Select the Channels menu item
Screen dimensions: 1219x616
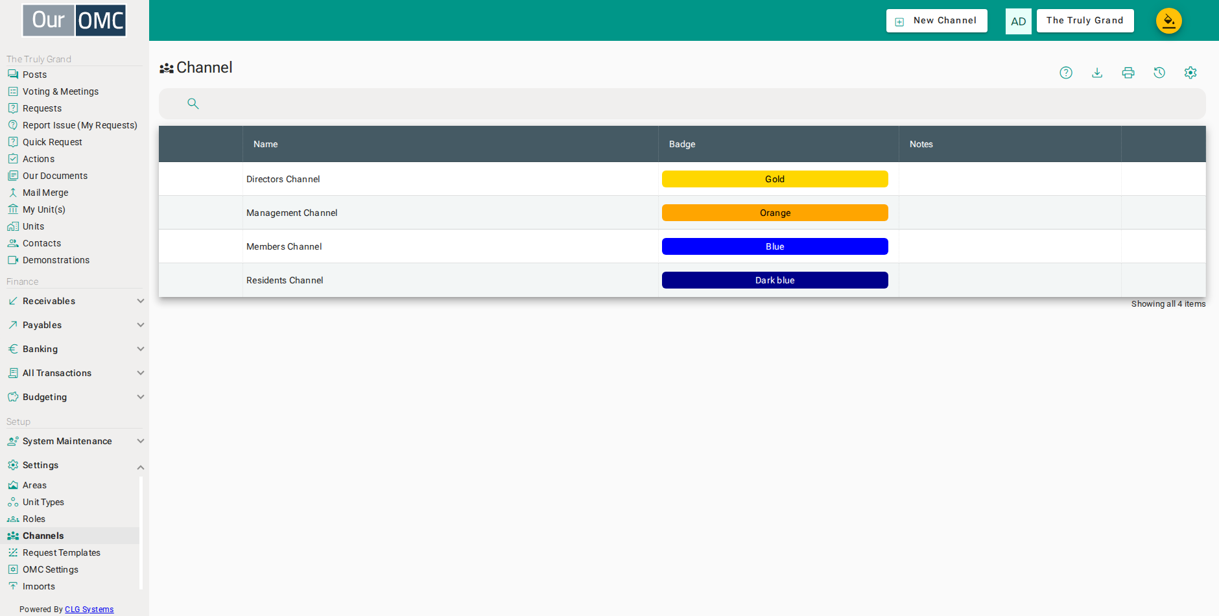click(x=70, y=536)
